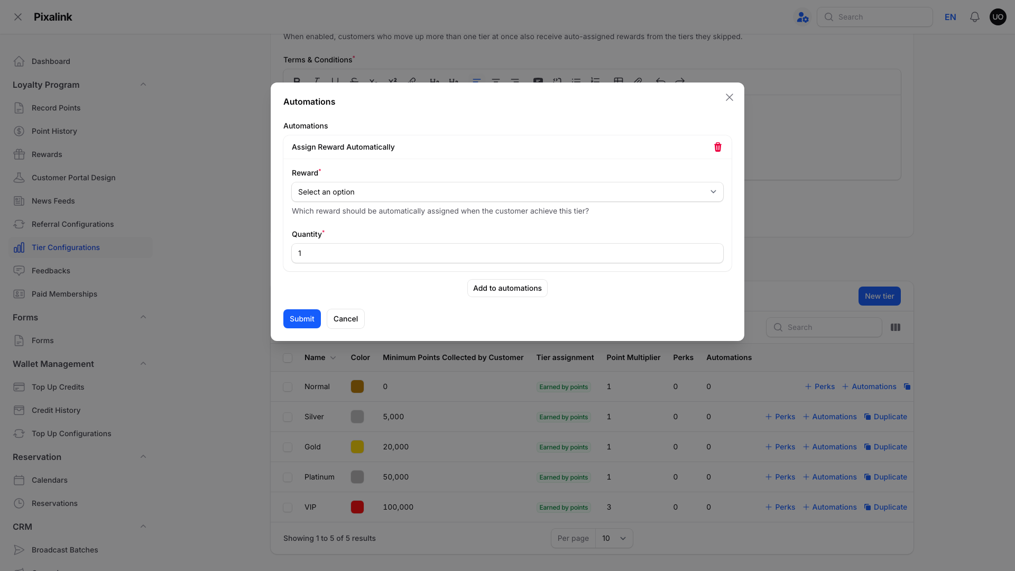This screenshot has width=1015, height=571.
Task: Check the VIP tier row checkbox
Action: (288, 508)
